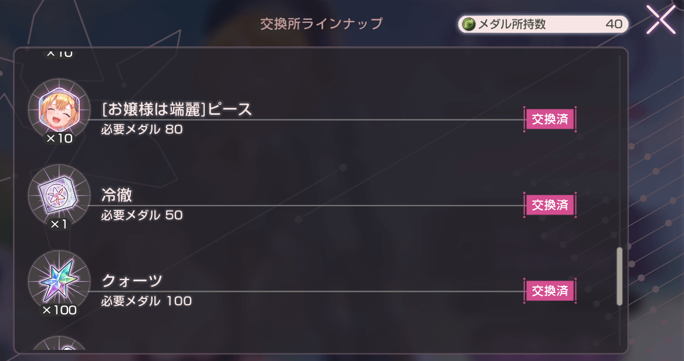Open the partially visible item icon at bottom
The height and width of the screenshot is (361, 684).
[x=60, y=352]
